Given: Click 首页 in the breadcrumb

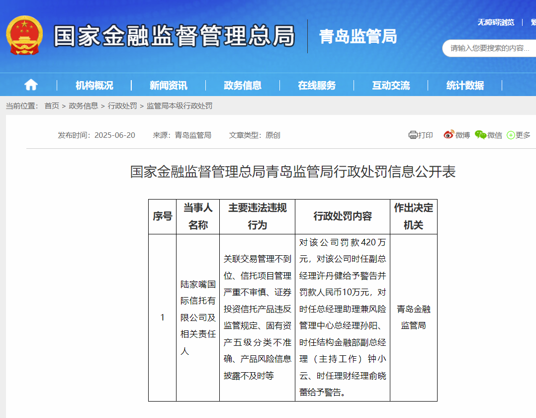Looking at the screenshot, I should [52, 106].
